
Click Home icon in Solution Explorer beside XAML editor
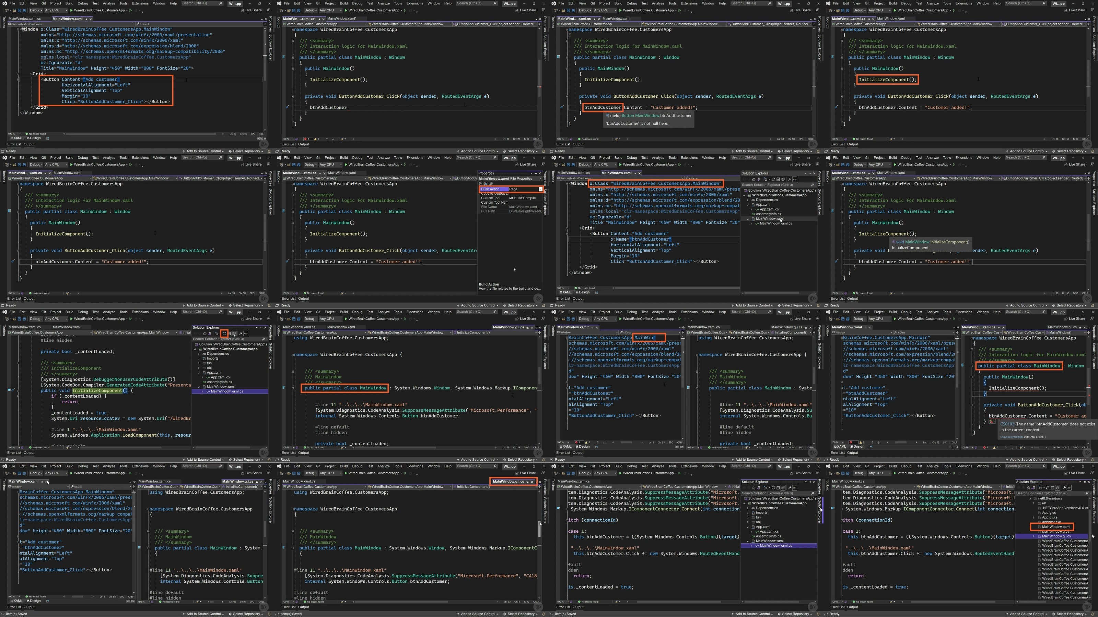754,180
